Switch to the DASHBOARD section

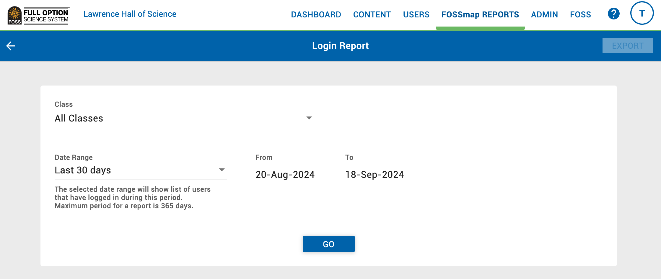pyautogui.click(x=316, y=14)
